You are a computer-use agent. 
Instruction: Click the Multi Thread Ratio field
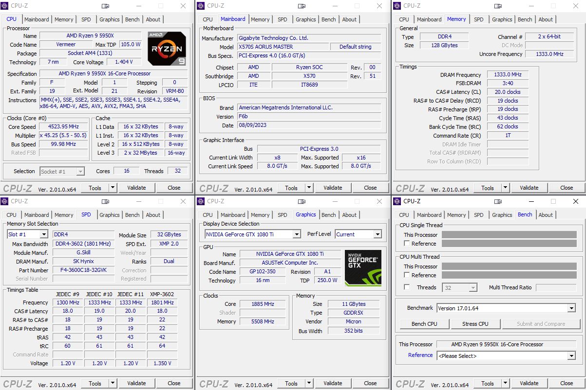click(556, 288)
